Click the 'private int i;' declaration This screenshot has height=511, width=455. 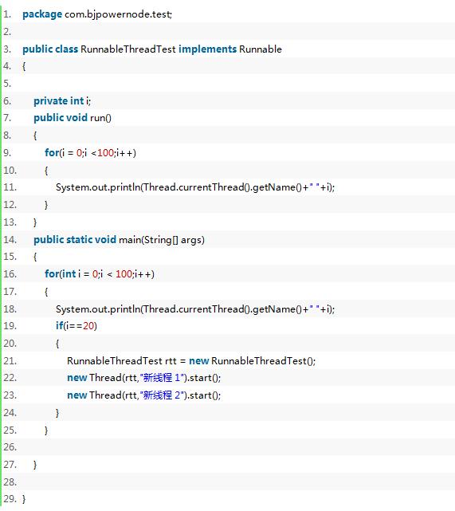coord(62,101)
